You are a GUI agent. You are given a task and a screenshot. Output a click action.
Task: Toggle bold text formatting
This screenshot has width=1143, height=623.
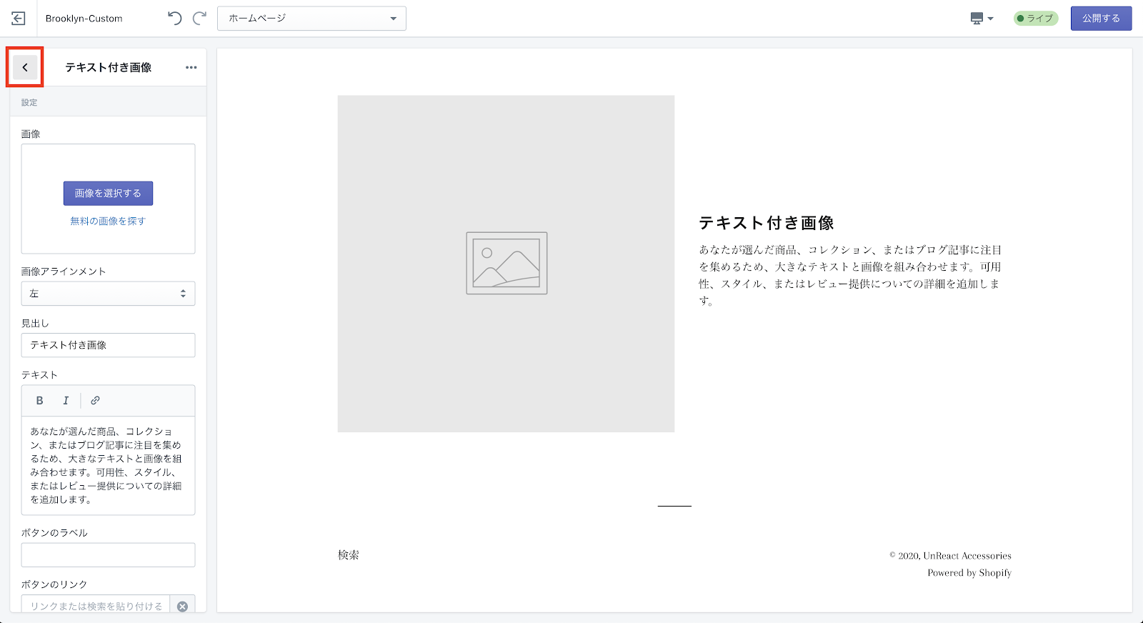[x=40, y=401]
